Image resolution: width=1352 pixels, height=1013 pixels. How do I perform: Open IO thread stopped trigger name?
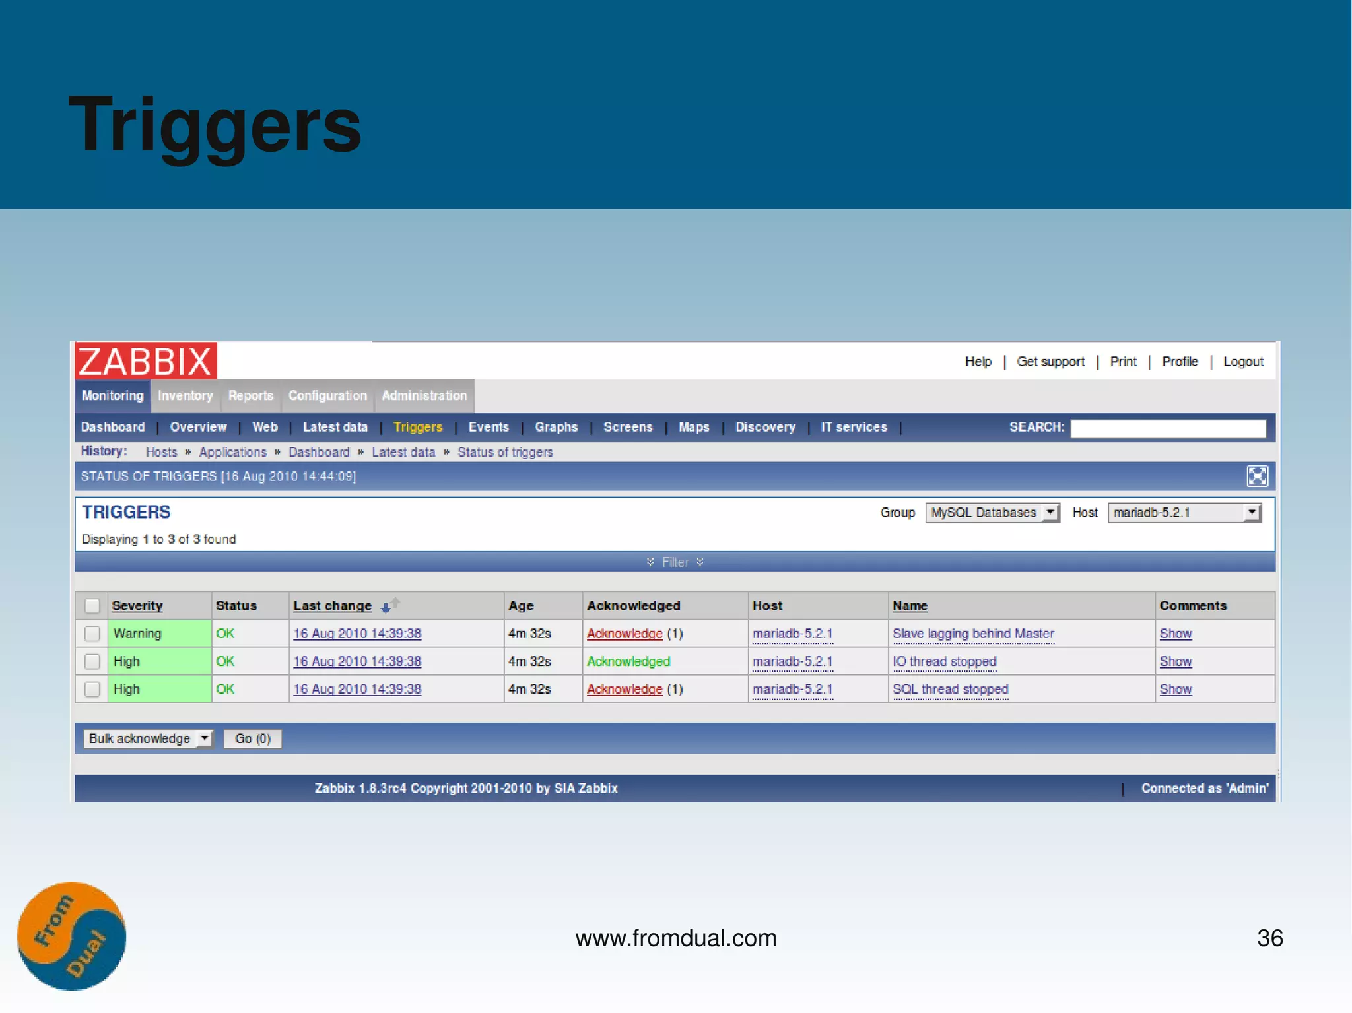(x=944, y=661)
